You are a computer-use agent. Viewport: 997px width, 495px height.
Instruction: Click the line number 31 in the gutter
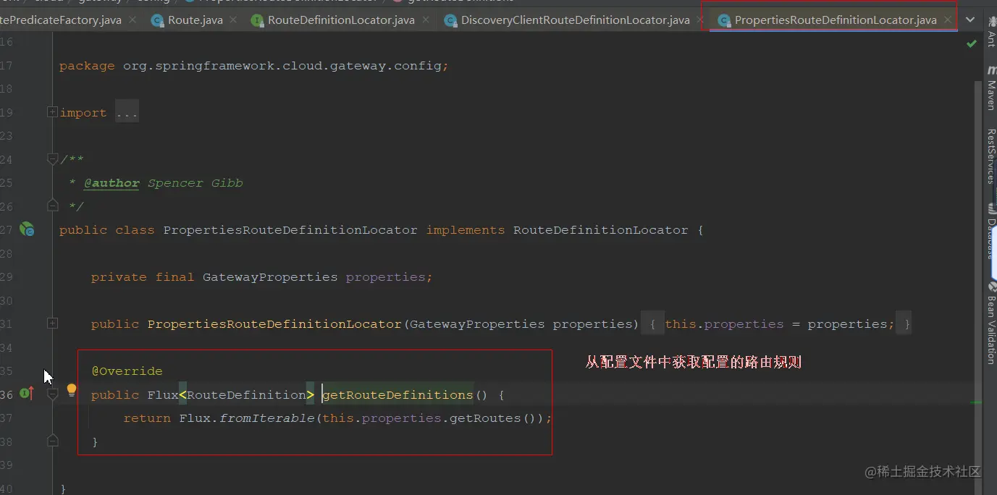7,323
